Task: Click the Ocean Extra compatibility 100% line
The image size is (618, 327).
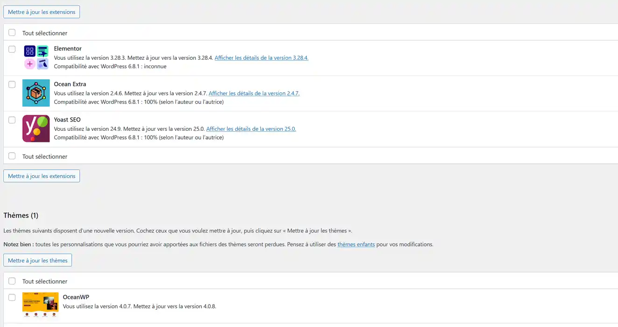Action: tap(139, 102)
